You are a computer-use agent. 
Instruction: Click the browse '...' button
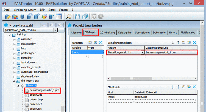[x=61, y=30]
